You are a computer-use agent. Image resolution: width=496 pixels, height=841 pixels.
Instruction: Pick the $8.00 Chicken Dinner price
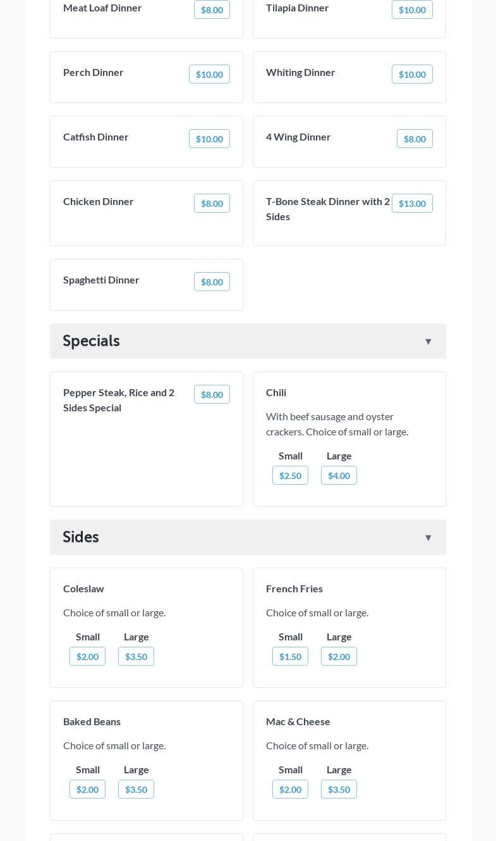212,204
